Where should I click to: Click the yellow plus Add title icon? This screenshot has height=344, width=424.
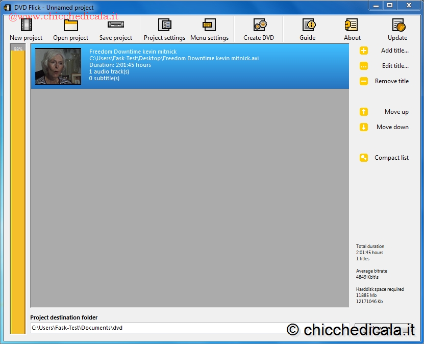(x=364, y=51)
